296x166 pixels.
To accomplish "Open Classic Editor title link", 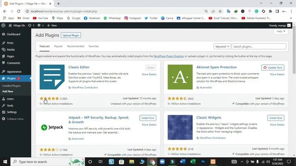I will (x=79, y=67).
